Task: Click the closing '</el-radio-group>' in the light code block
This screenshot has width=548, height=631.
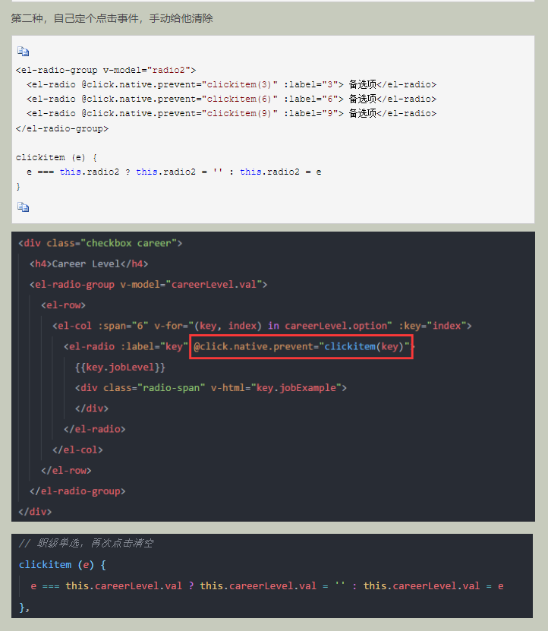Action: 62,129
